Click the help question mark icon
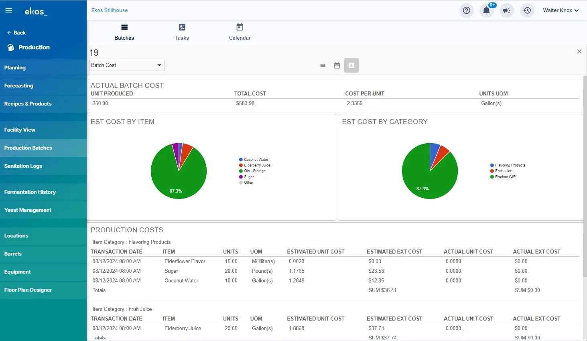The image size is (587, 341). coord(466,10)
